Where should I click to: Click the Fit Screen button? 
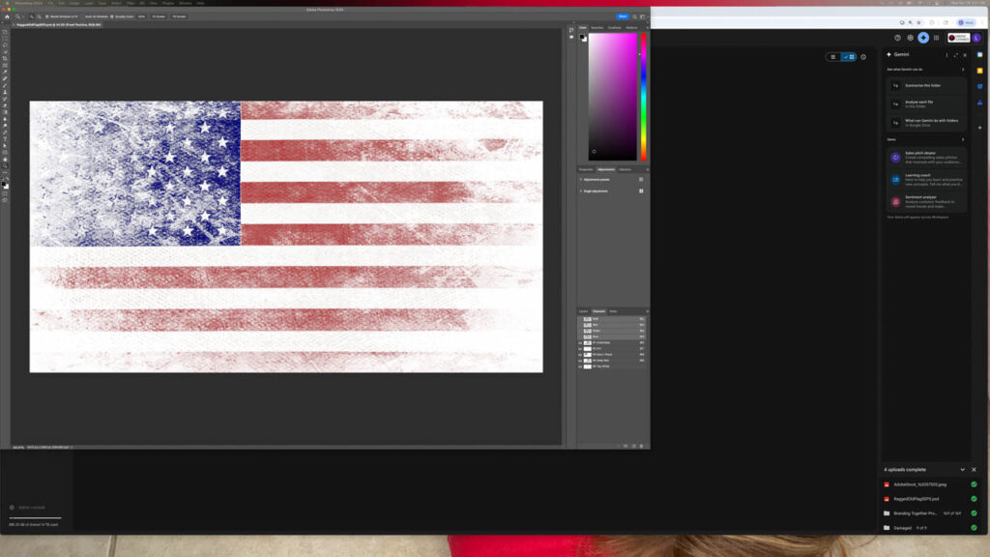click(159, 16)
